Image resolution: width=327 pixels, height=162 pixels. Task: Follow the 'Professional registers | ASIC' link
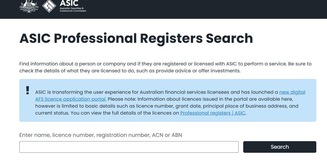click(x=213, y=113)
